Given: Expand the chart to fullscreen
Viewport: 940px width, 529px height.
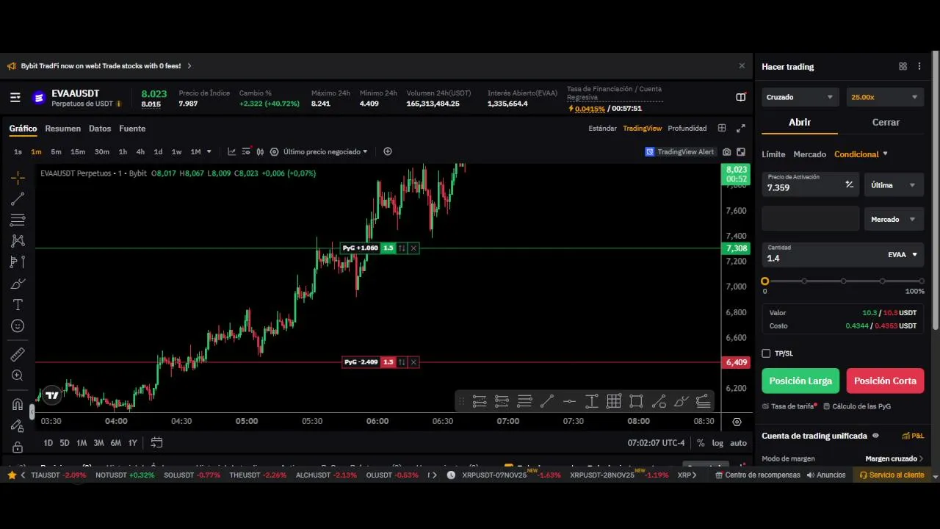Looking at the screenshot, I should 740,128.
